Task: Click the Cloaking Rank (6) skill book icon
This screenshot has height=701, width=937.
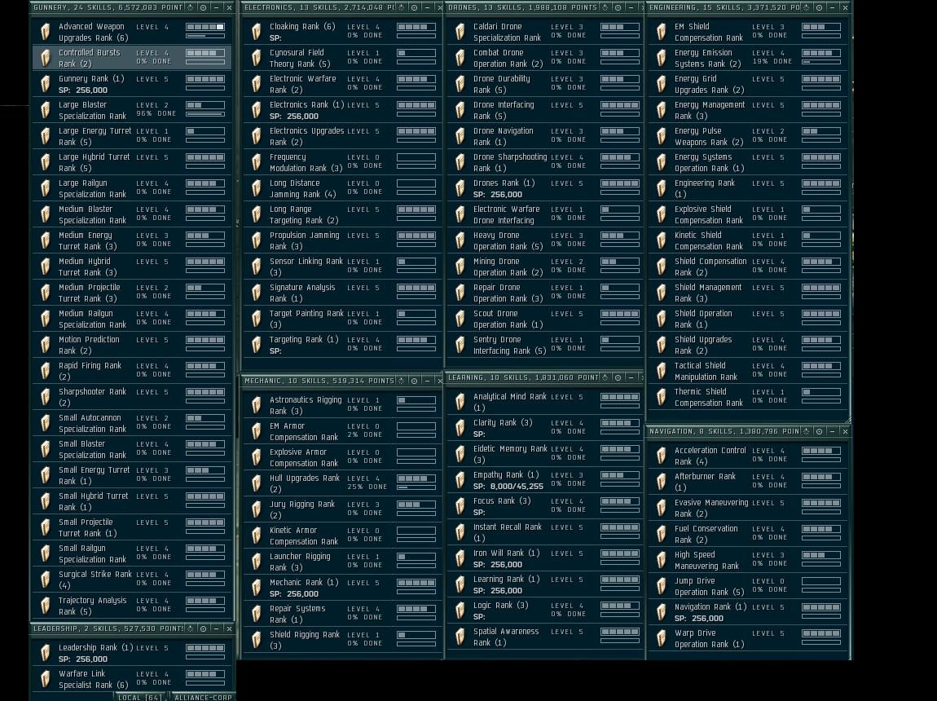Action: point(257,32)
